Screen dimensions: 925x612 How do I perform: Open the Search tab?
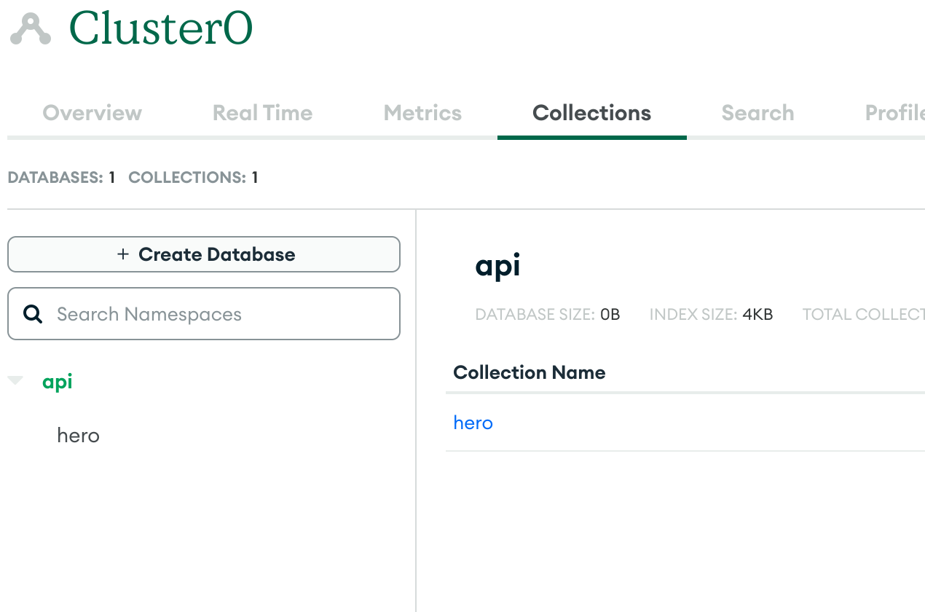click(x=757, y=113)
